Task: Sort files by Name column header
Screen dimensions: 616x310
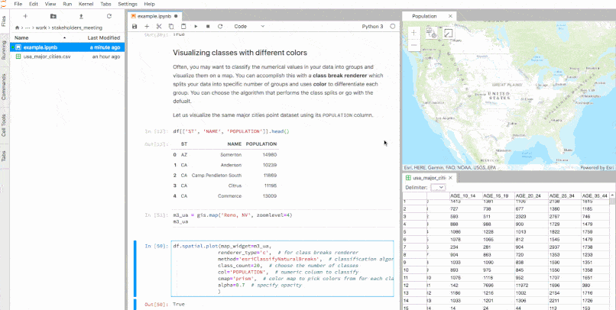Action: [x=39, y=37]
